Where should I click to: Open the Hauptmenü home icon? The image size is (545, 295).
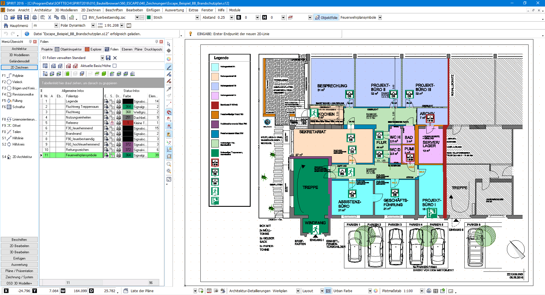click(x=6, y=26)
